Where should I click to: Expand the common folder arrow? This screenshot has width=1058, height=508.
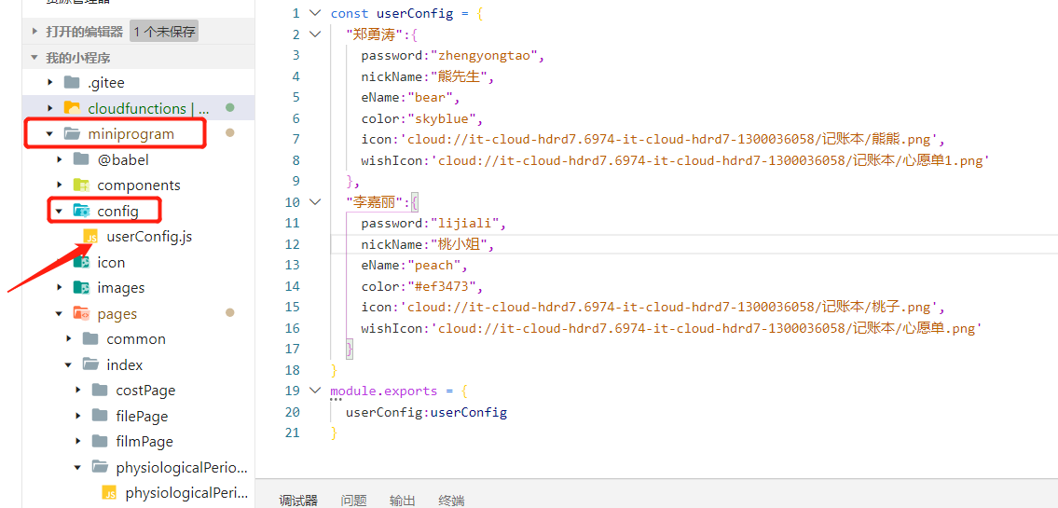[x=68, y=338]
